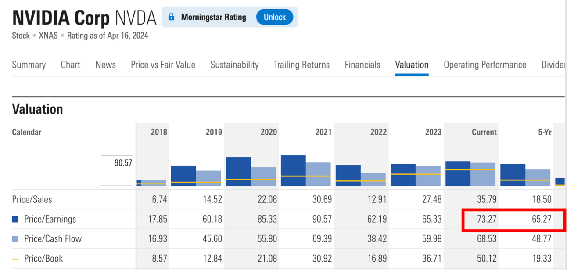This screenshot has height=270, width=567.
Task: Click the Valuation section heading
Action: (37, 109)
